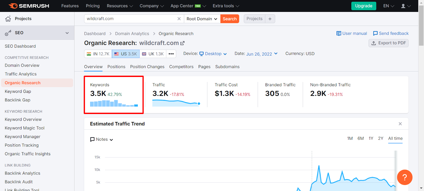This screenshot has height=191, width=424.
Task: Set chart range to 1M
Action: coord(350,138)
